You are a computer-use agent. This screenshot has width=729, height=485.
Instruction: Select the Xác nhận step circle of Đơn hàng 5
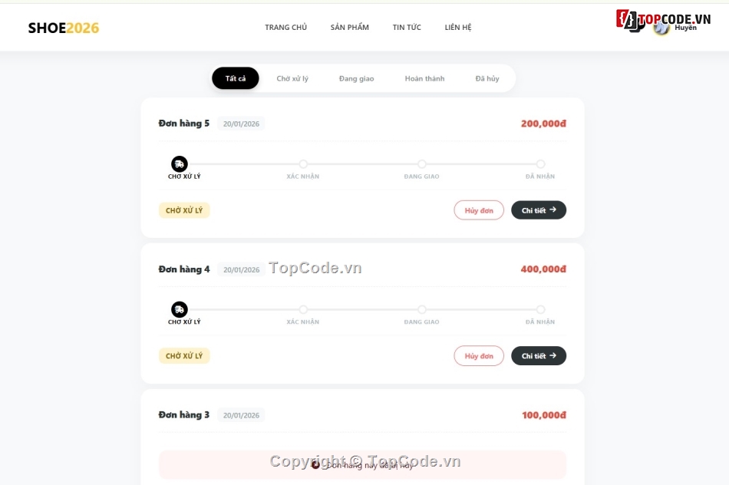(x=303, y=164)
